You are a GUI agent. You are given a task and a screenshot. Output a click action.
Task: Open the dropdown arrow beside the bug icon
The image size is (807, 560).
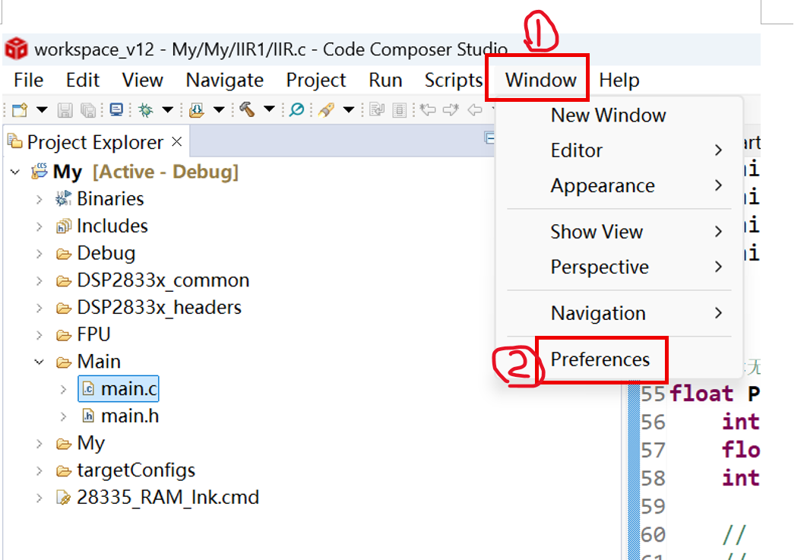click(167, 110)
